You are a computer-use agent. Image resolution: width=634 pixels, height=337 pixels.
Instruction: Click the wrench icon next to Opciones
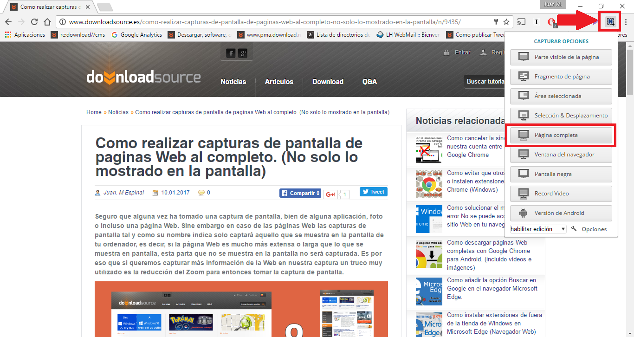click(574, 229)
